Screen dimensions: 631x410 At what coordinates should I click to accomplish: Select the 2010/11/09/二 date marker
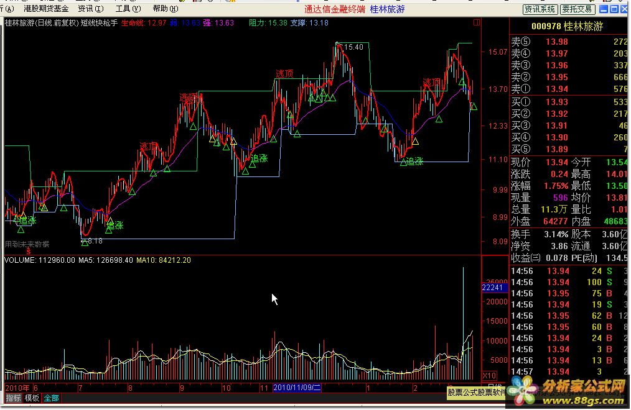pos(297,388)
